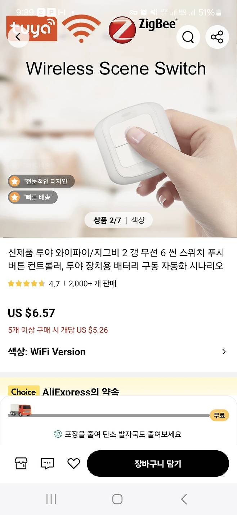The width and height of the screenshot is (237, 515).
Task: Open seller chat message icon
Action: pyautogui.click(x=47, y=463)
